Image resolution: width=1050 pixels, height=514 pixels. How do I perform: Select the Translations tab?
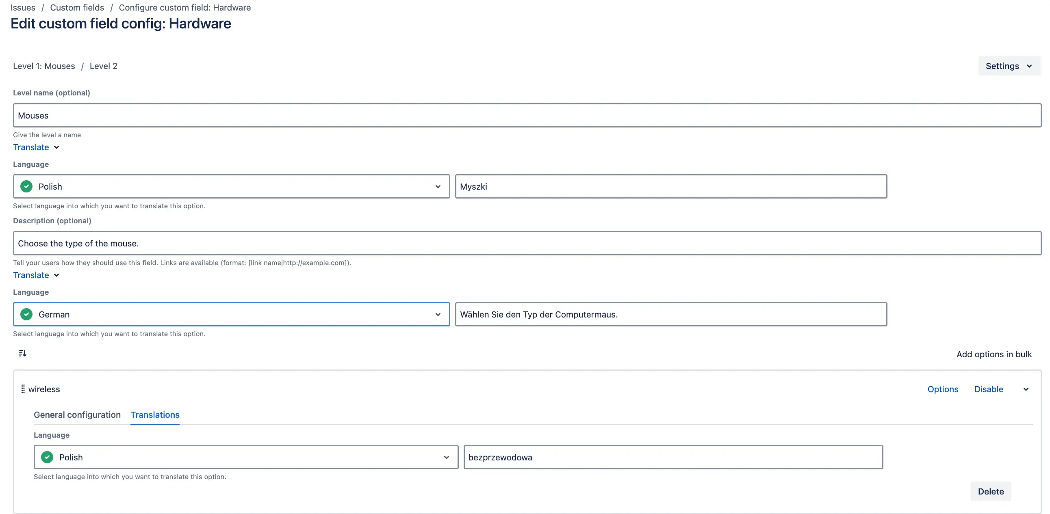tap(155, 415)
